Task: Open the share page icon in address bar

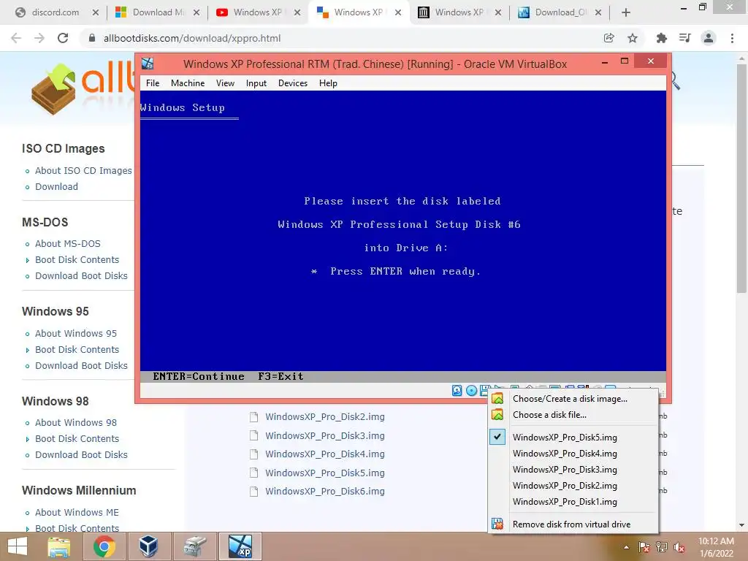Action: (x=608, y=38)
